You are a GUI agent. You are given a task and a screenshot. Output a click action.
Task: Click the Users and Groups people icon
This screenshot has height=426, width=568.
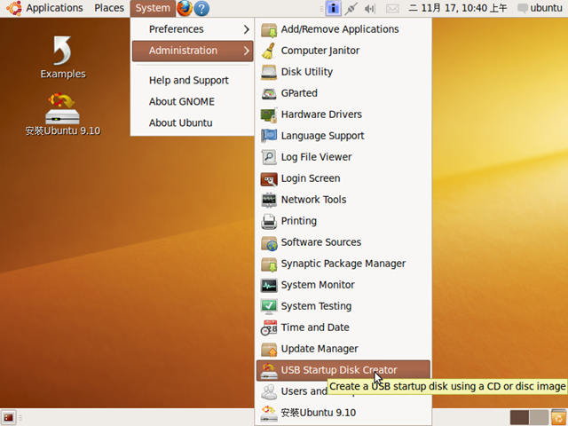269,391
